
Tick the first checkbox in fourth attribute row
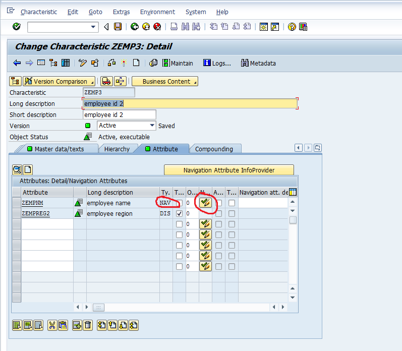pos(179,235)
